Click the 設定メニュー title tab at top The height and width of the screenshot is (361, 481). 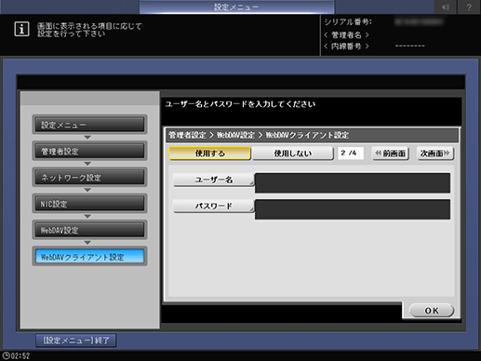coord(236,7)
